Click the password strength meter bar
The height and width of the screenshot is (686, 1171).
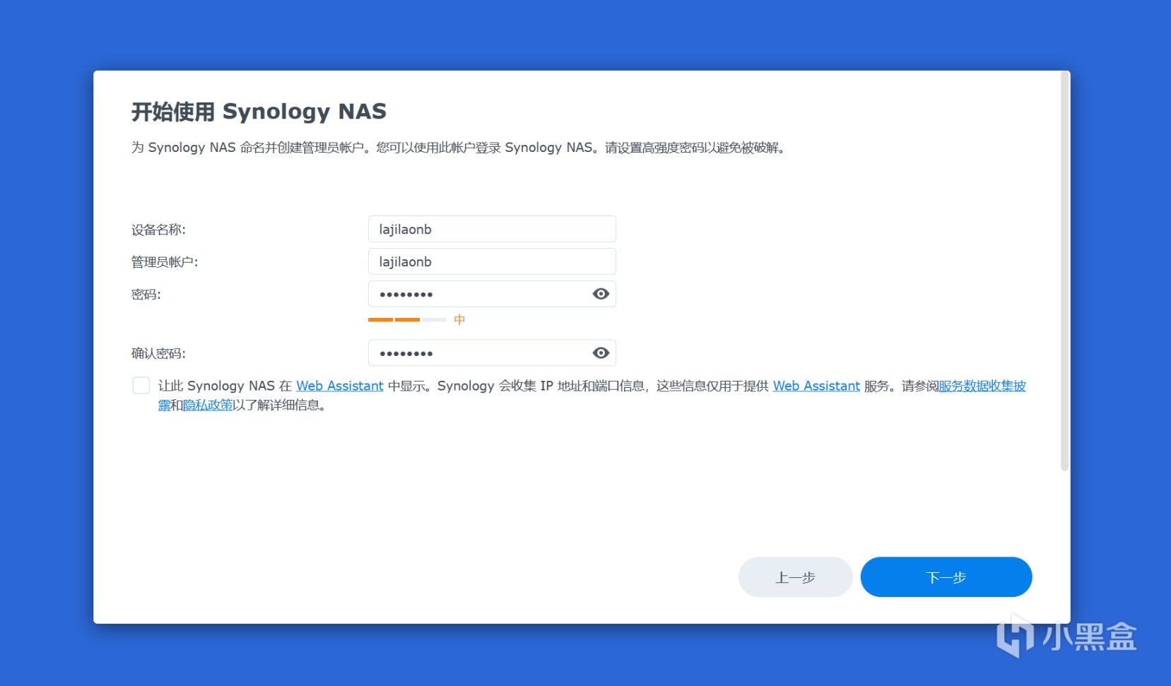407,320
